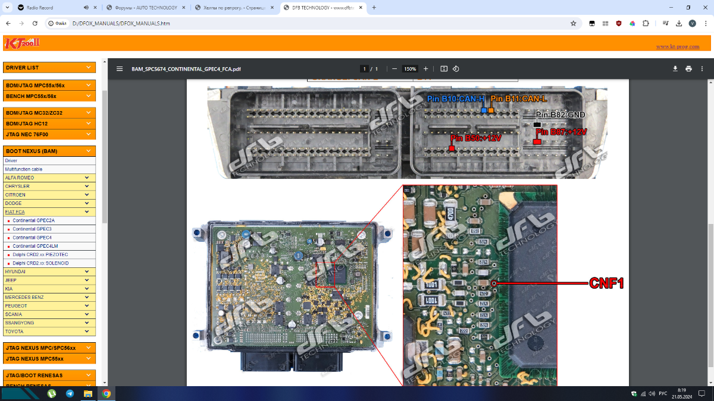Open the PDF viewer sidebar menu icon
The width and height of the screenshot is (714, 401).
pos(120,69)
